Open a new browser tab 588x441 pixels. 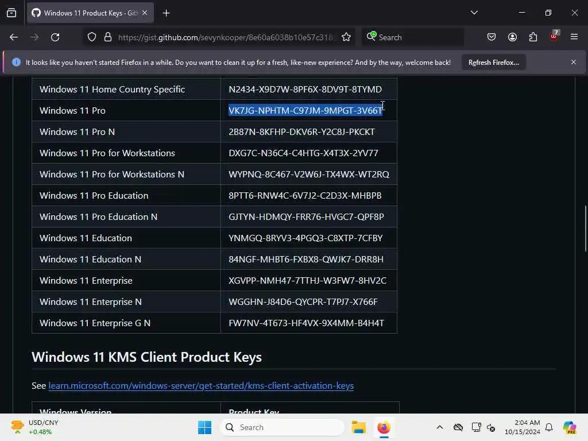[x=166, y=13]
